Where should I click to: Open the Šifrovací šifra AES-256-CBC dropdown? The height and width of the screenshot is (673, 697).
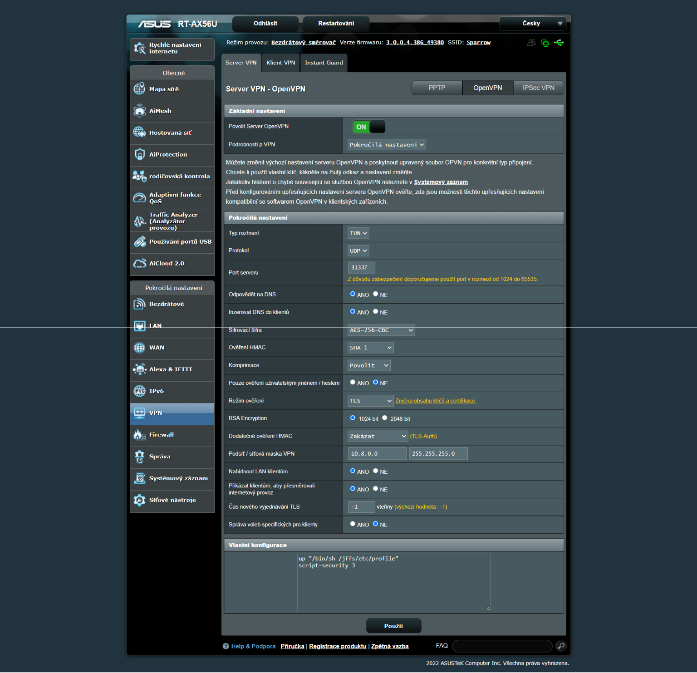(381, 330)
